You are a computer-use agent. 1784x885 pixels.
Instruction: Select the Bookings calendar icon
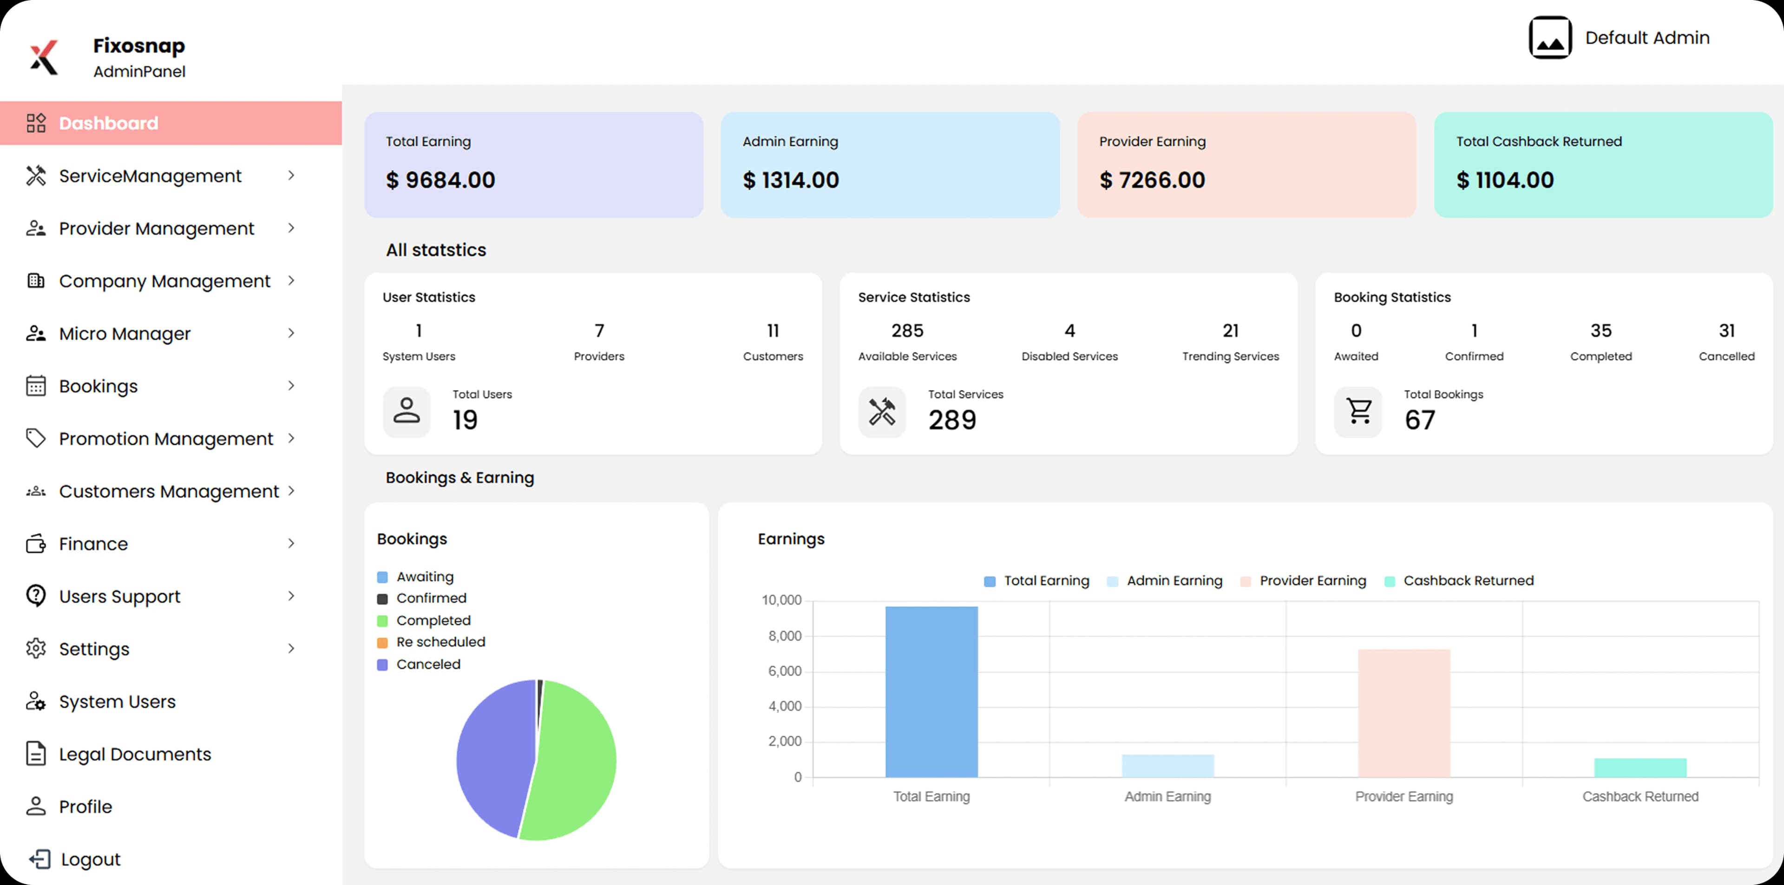coord(36,386)
